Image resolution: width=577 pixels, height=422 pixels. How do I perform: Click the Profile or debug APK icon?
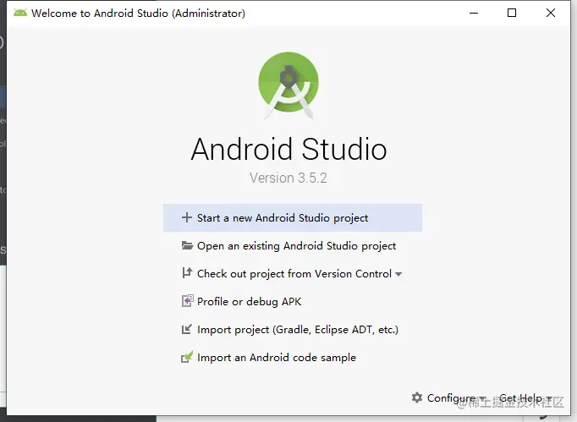tap(187, 301)
